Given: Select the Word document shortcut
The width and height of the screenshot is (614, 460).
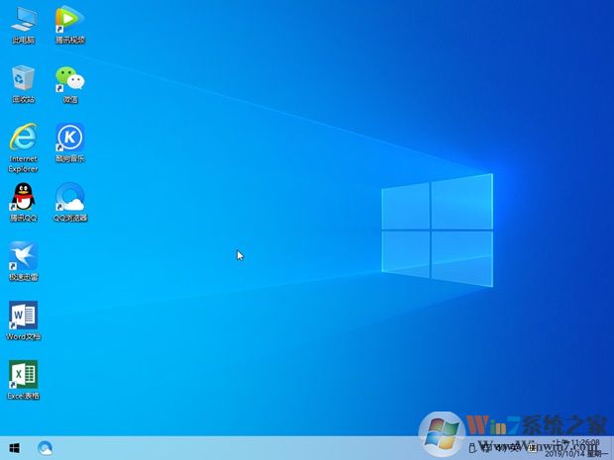Looking at the screenshot, I should click(24, 321).
